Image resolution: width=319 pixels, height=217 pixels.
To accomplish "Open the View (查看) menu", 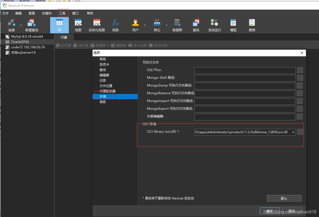I will coord(31,13).
